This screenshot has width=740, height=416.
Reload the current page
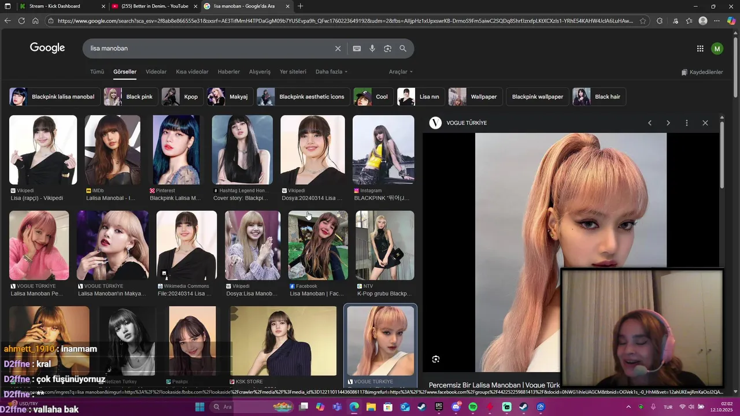pos(21,21)
